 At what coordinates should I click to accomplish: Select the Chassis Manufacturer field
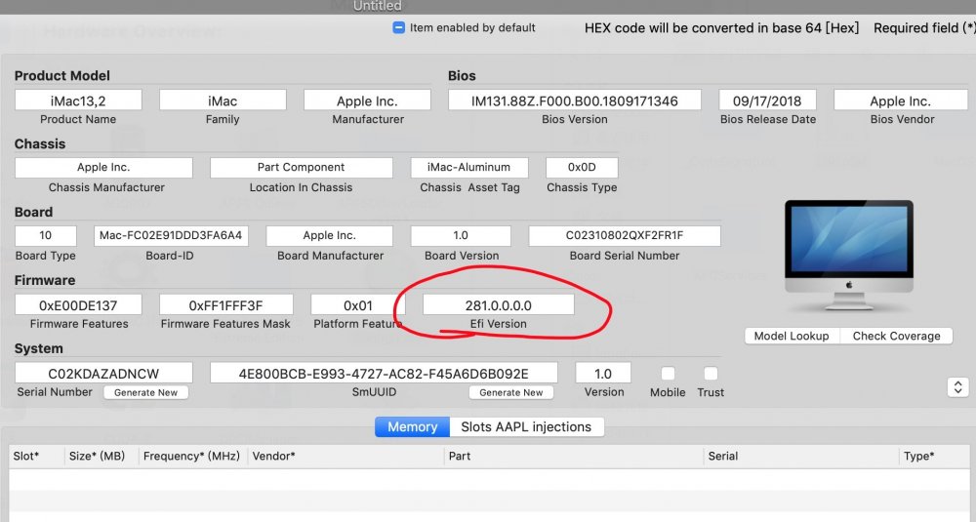click(x=104, y=168)
